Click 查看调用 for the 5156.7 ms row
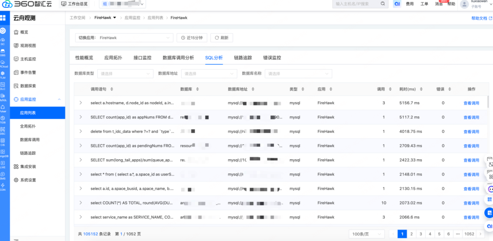Image resolution: width=493 pixels, height=241 pixels. point(471,103)
